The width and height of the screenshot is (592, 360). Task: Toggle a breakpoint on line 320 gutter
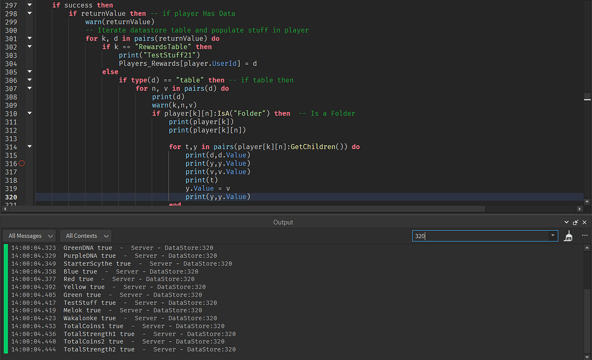[x=22, y=197]
